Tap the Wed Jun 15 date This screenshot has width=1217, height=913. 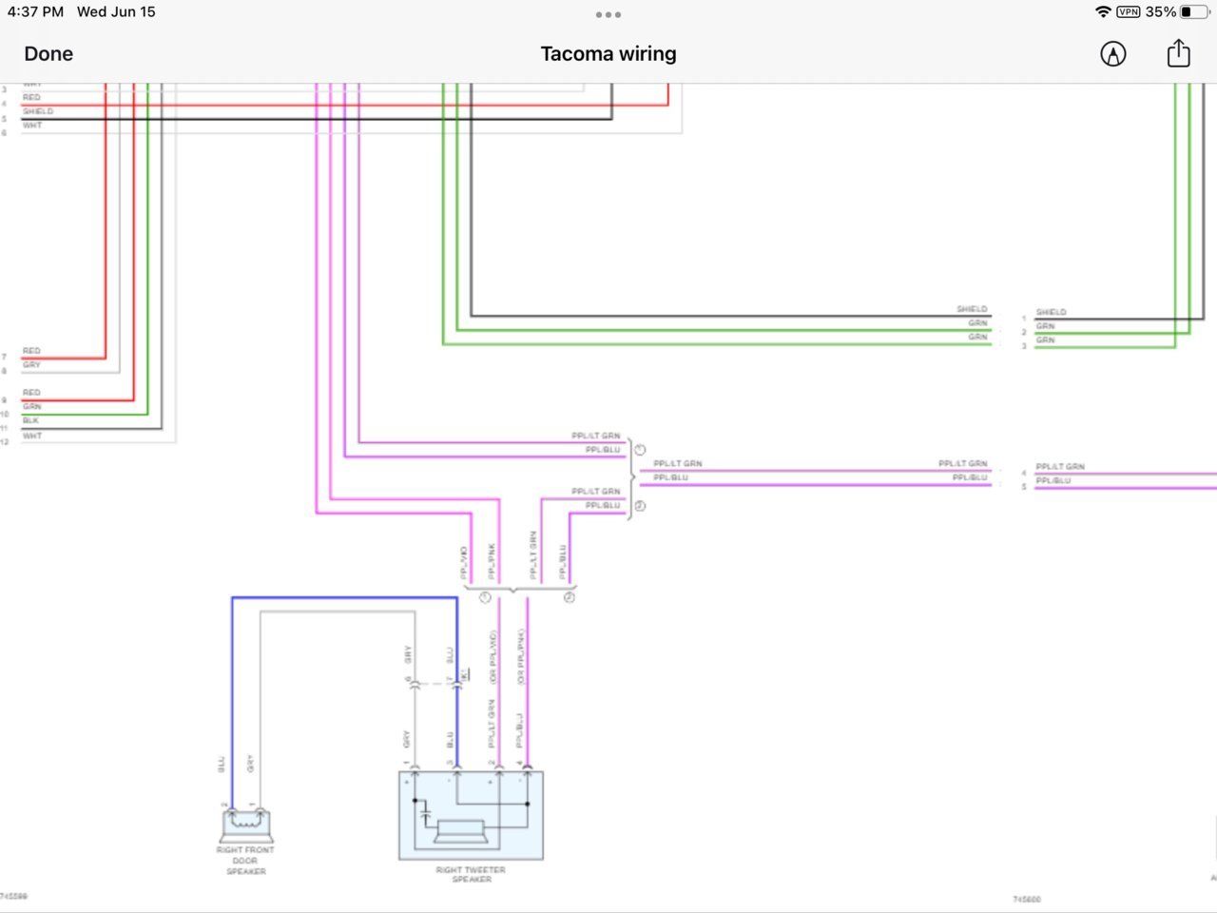click(x=116, y=11)
